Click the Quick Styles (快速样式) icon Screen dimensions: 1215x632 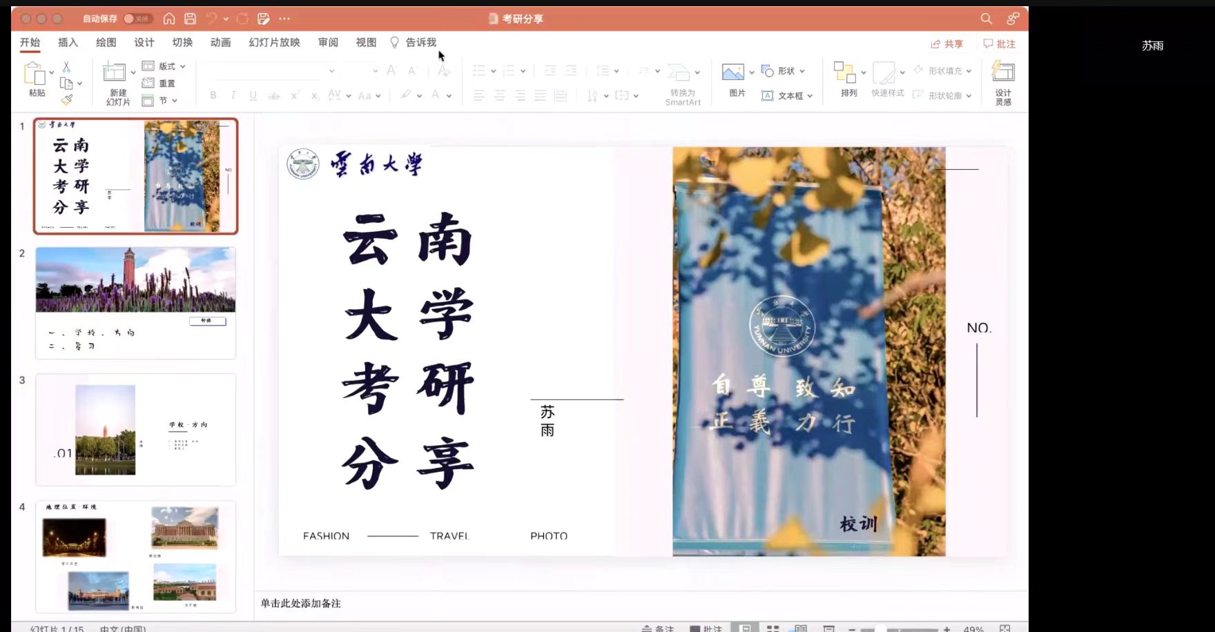[x=884, y=72]
